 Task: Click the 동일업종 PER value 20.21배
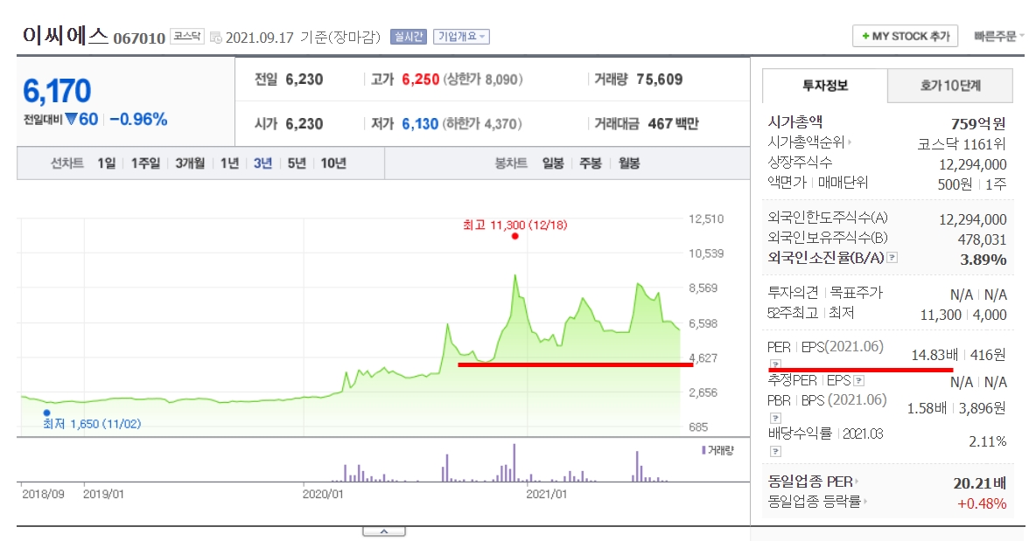pyautogui.click(x=980, y=483)
